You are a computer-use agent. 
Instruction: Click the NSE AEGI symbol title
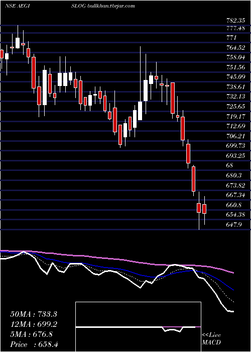17,6
